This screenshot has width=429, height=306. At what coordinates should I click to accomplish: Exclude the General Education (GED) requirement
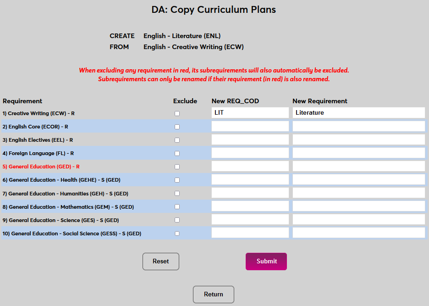pos(177,167)
